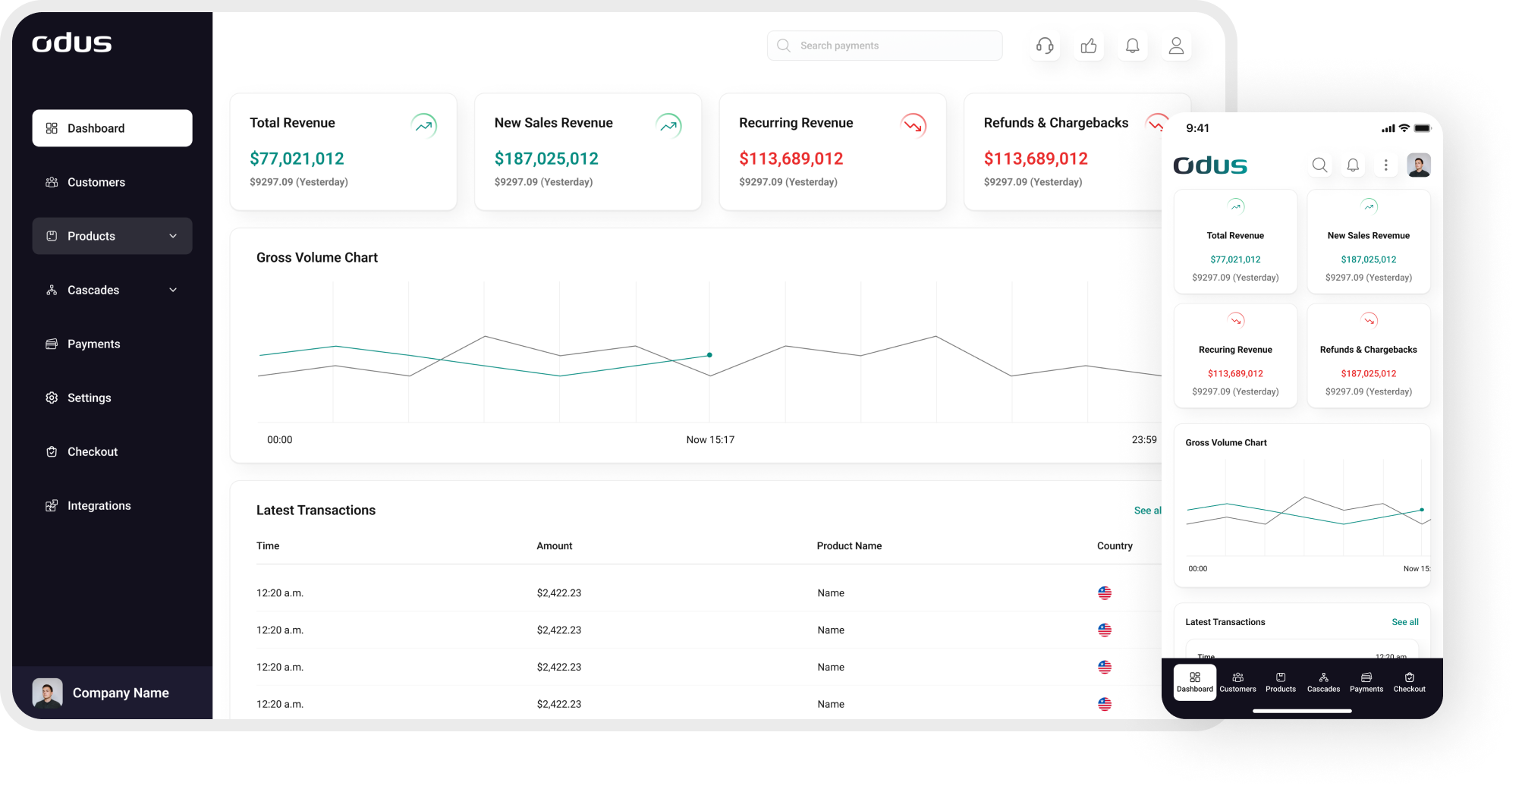Screen dimensions: 1522x792
Task: Select Customers in the sidebar
Action: point(96,182)
